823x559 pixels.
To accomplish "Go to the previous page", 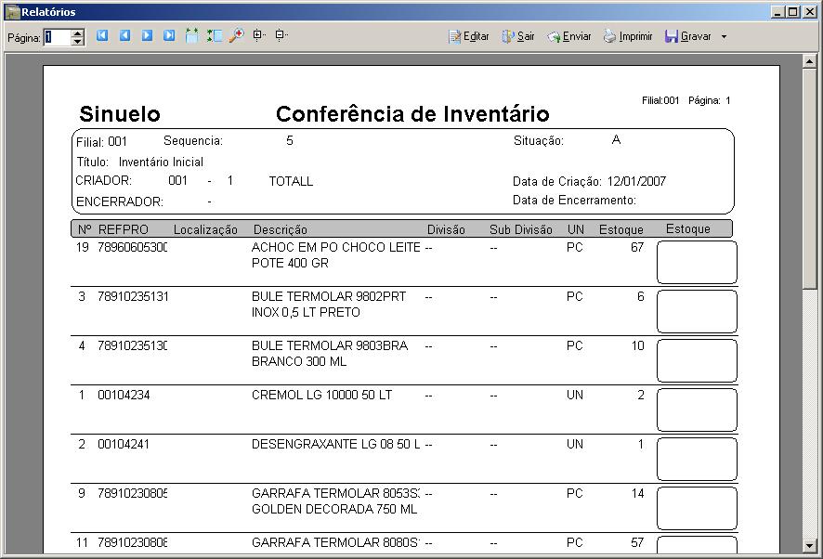I will point(124,36).
